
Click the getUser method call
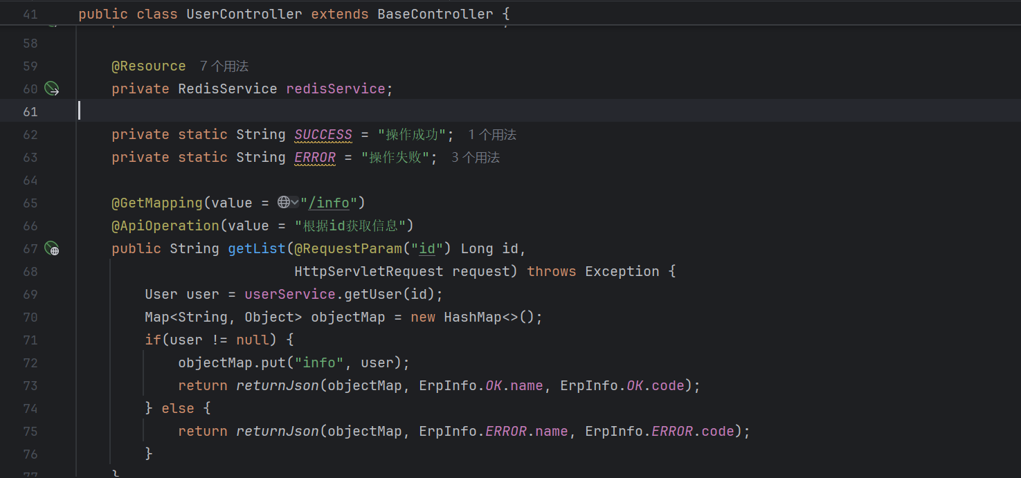[x=373, y=294]
